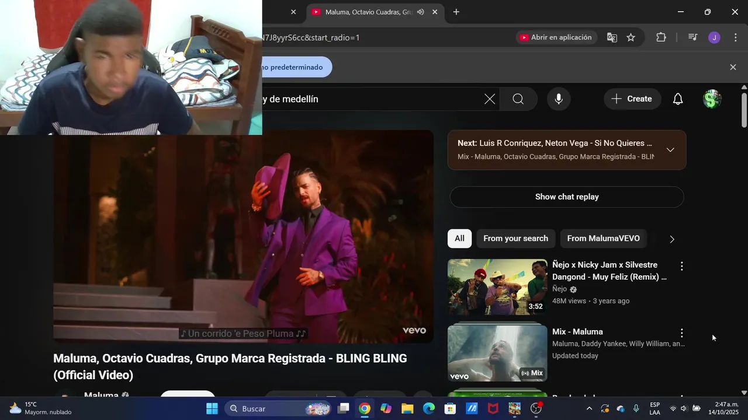Click the BLING BLING video player
Viewport: 748px width, 420px height.
coord(243,236)
